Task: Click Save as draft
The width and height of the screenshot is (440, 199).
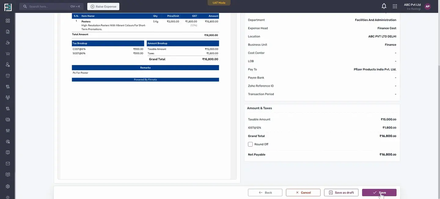Action: click(x=341, y=193)
